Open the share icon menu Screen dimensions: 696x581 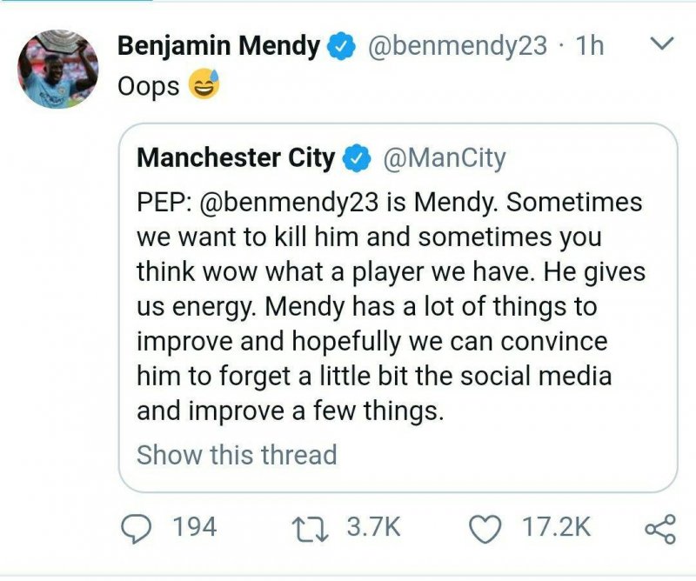pyautogui.click(x=659, y=528)
